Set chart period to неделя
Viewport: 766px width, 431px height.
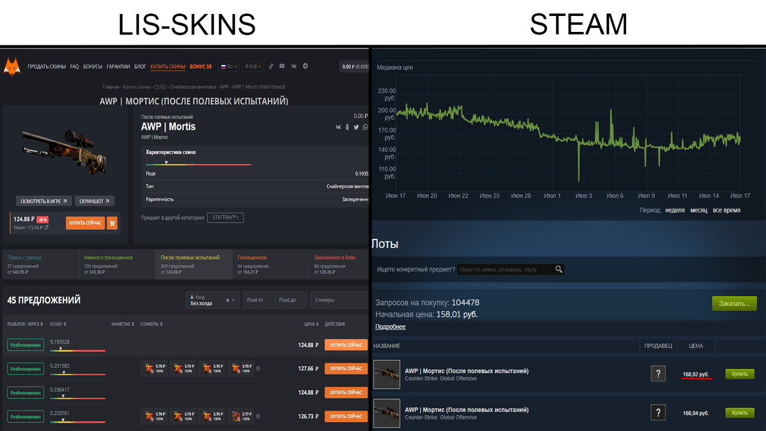[x=675, y=210]
